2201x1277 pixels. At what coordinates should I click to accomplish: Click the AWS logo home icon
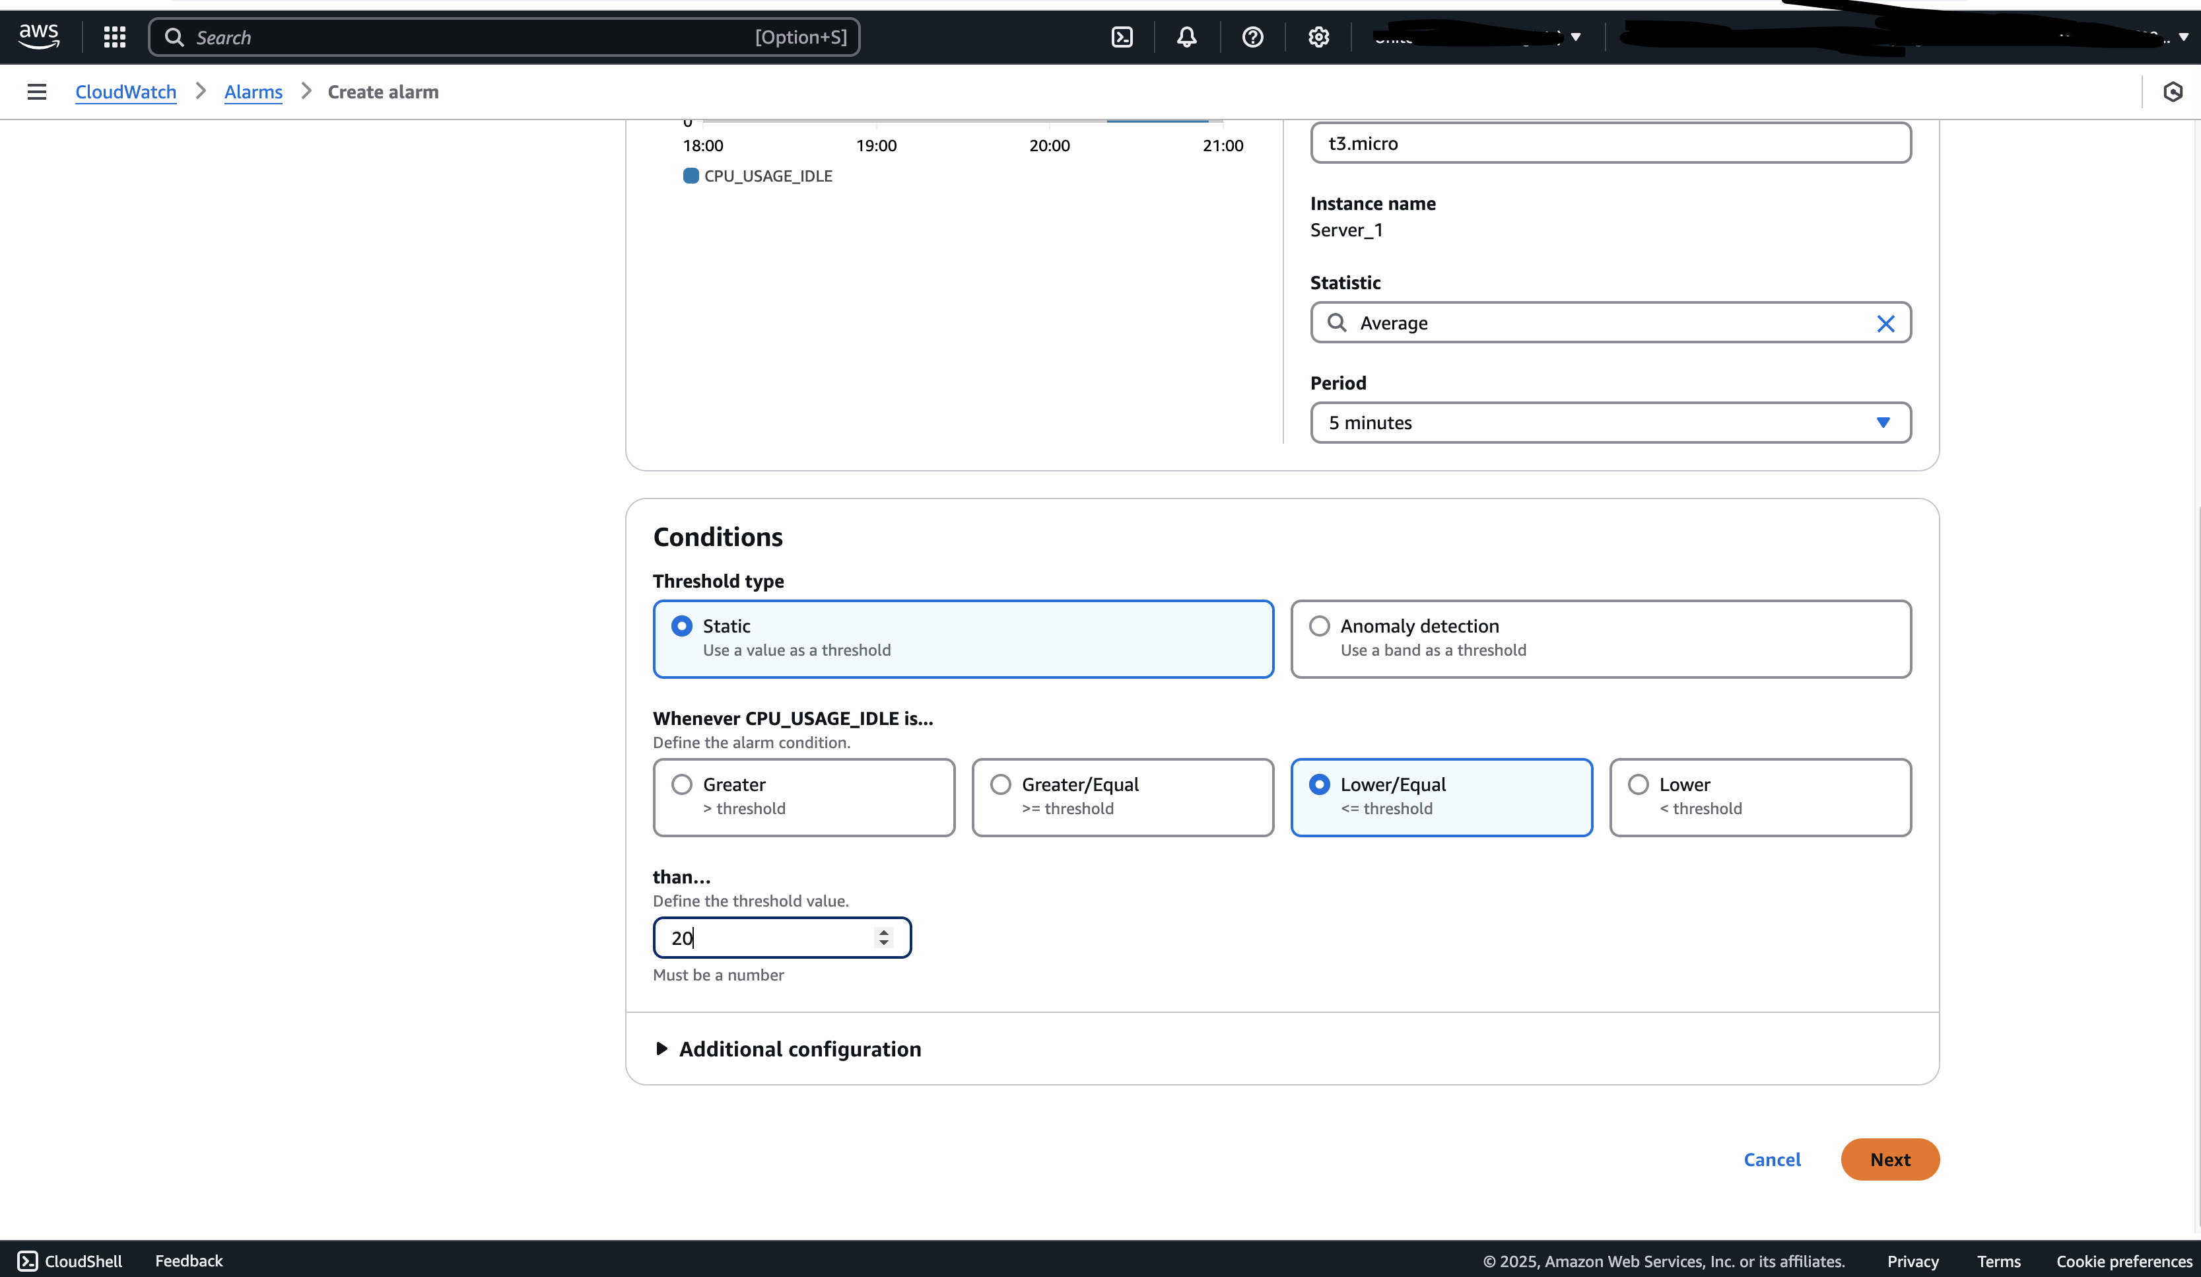40,37
